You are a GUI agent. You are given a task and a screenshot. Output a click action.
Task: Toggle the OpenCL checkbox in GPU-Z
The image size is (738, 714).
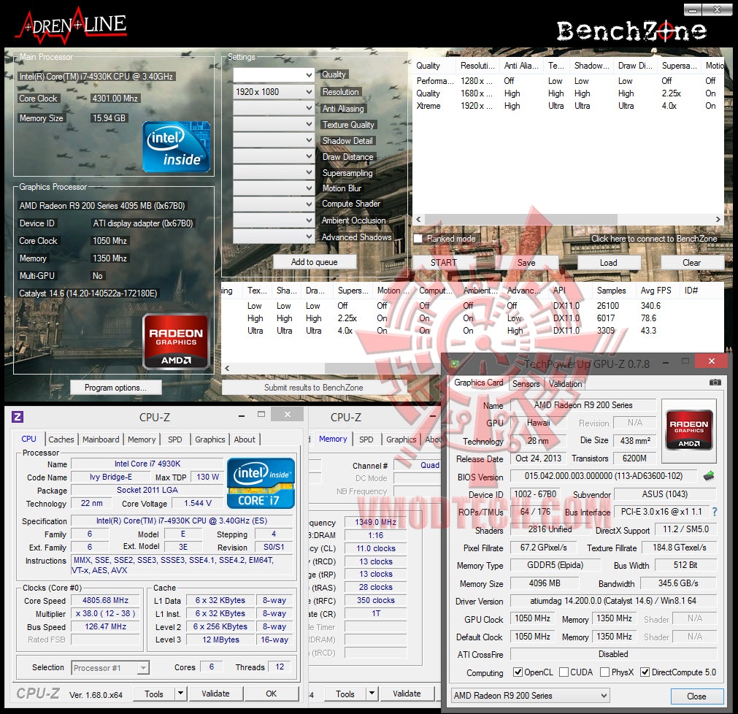coord(518,672)
